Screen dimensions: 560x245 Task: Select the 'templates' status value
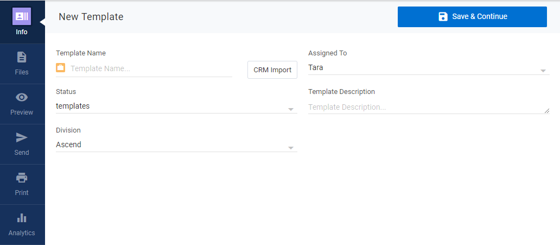pos(73,106)
